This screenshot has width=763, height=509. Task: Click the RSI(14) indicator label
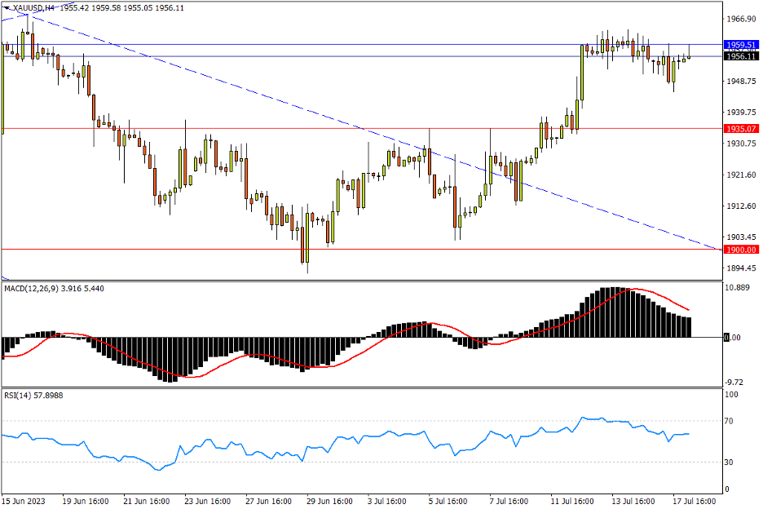(x=20, y=395)
